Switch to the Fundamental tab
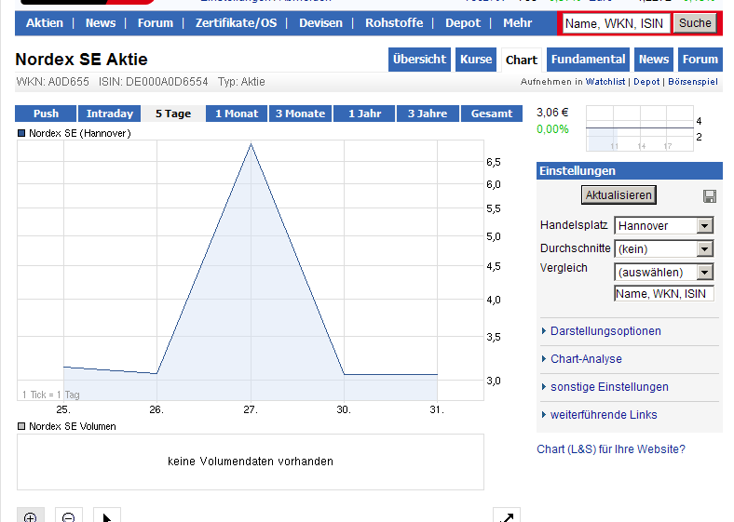This screenshot has width=734, height=522. (x=588, y=60)
